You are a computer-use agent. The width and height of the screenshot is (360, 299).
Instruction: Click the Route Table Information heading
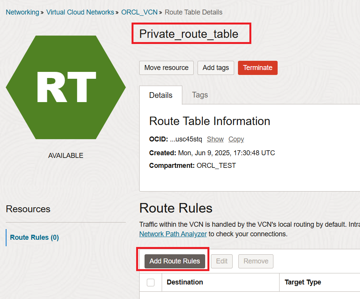point(210,121)
